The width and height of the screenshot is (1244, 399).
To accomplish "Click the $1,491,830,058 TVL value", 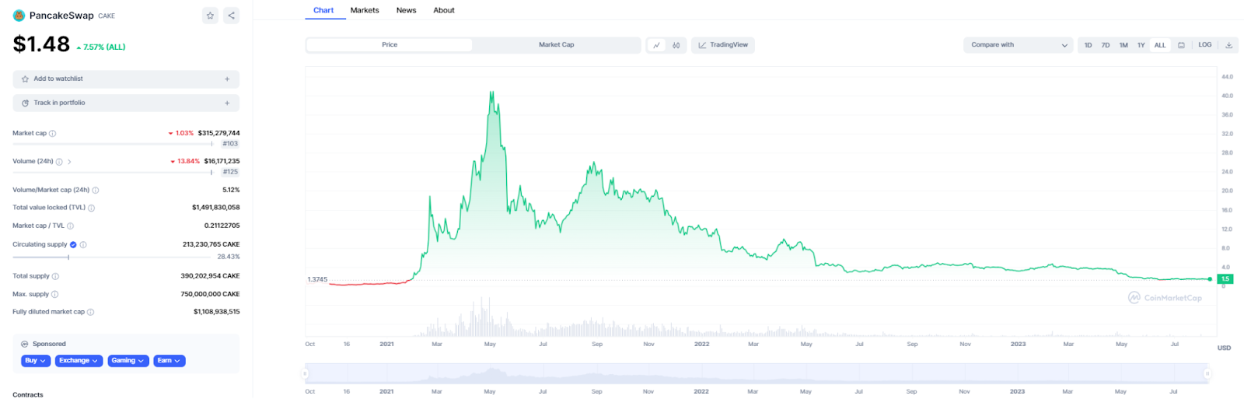I will [x=216, y=208].
